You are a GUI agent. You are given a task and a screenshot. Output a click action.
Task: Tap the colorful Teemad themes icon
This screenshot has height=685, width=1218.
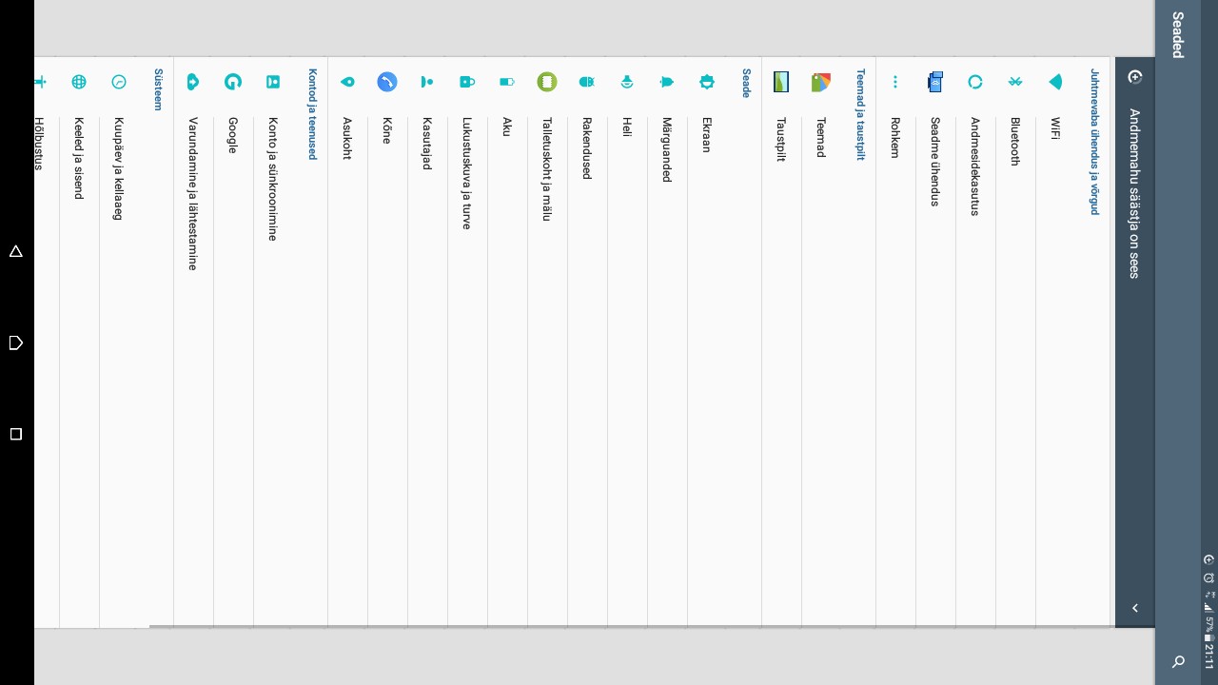(821, 82)
